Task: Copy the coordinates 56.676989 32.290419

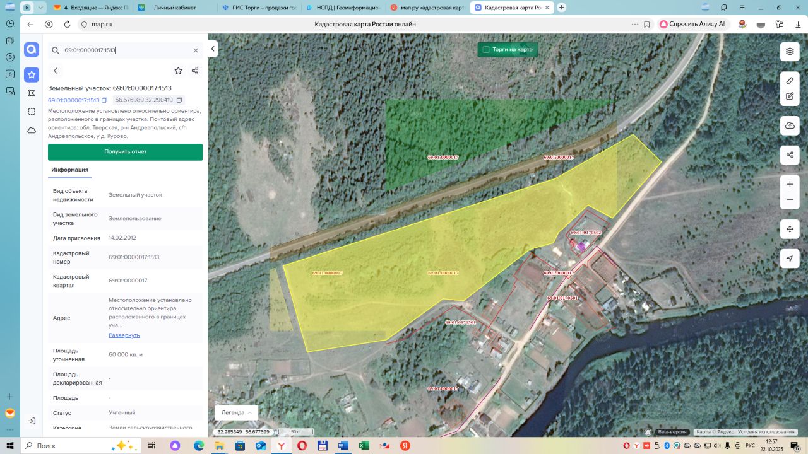Action: coord(179,100)
